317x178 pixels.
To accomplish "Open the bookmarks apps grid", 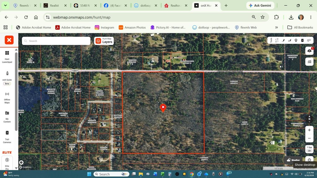I will [6, 28].
